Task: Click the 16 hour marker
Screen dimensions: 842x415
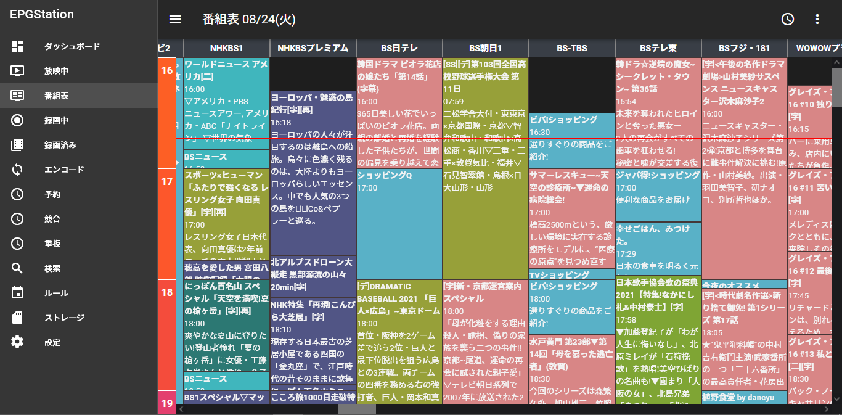Action: coord(167,113)
